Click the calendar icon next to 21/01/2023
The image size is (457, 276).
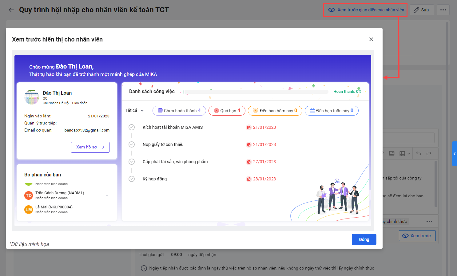click(249, 127)
